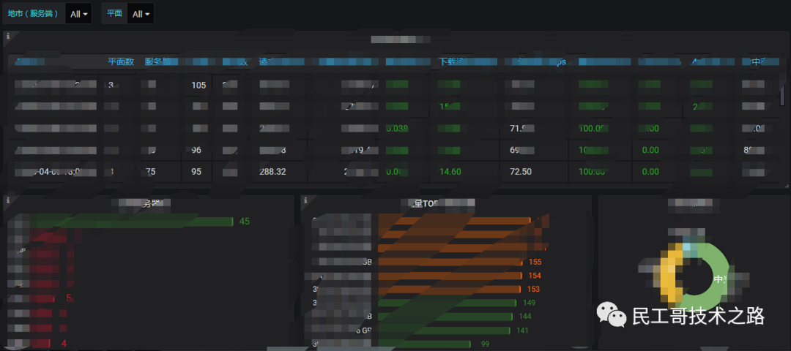This screenshot has height=351, width=791.
Task: Click the orange bar labeled 155
Action: 450,263
